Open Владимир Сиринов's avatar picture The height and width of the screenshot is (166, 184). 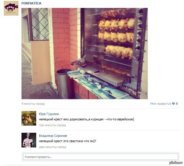[29, 140]
